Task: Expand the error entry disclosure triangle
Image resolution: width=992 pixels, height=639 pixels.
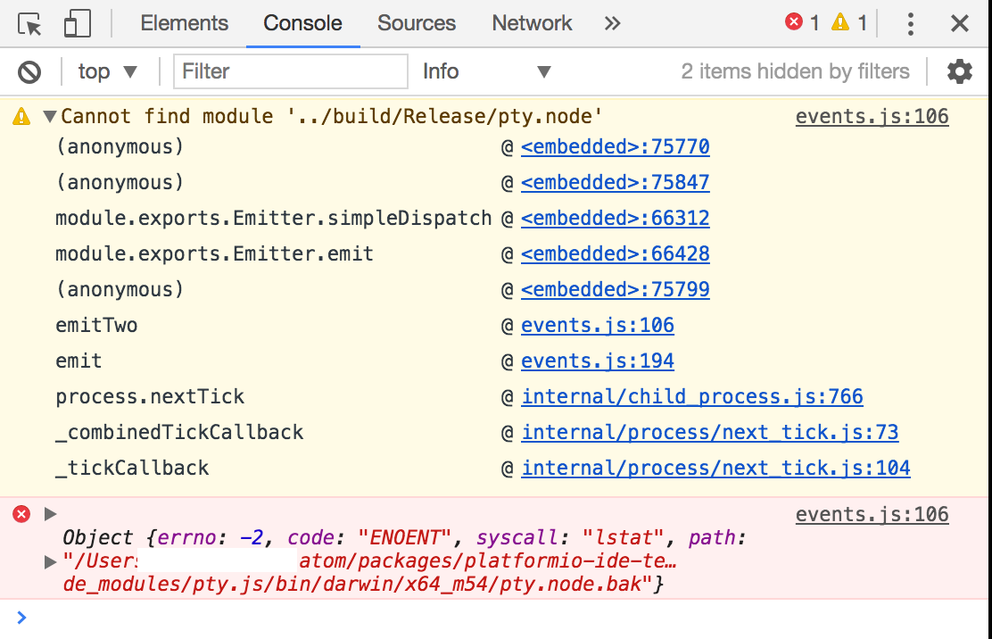Action: (51, 514)
